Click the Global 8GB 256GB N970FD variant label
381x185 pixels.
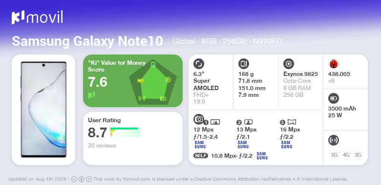pos(227,41)
